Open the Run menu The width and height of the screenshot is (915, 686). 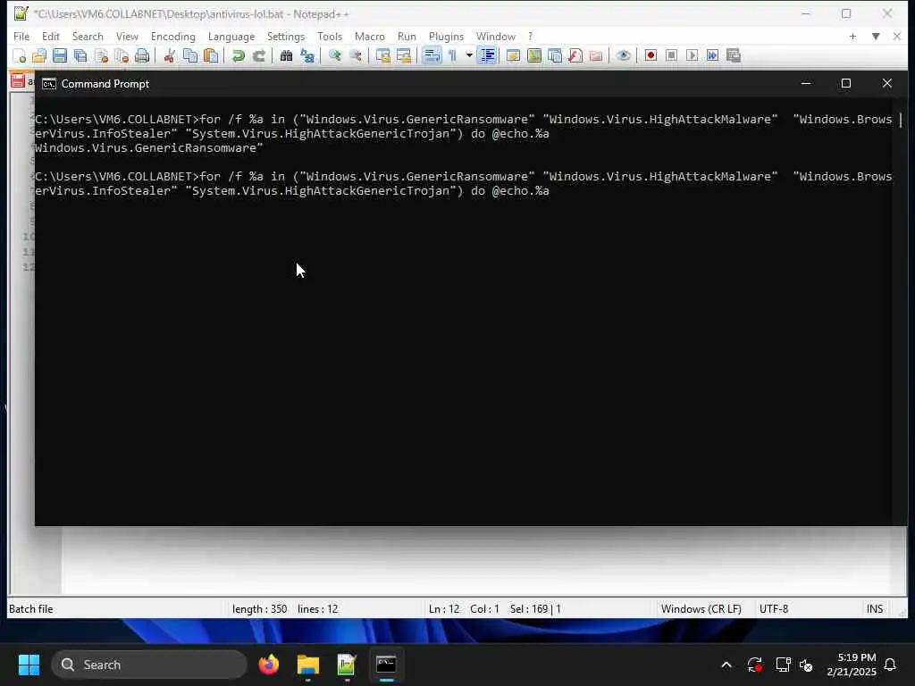tap(407, 36)
